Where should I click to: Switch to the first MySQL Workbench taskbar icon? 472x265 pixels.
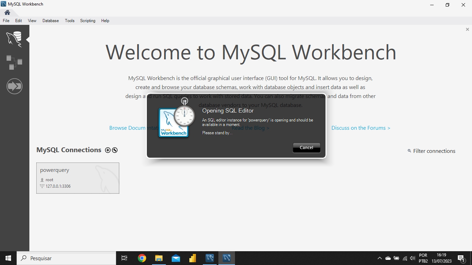point(210,258)
